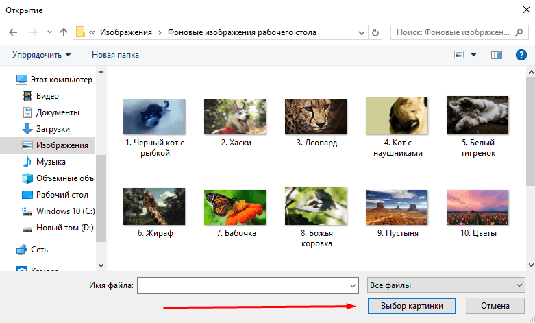Click Изображения in the address path

click(x=126, y=32)
